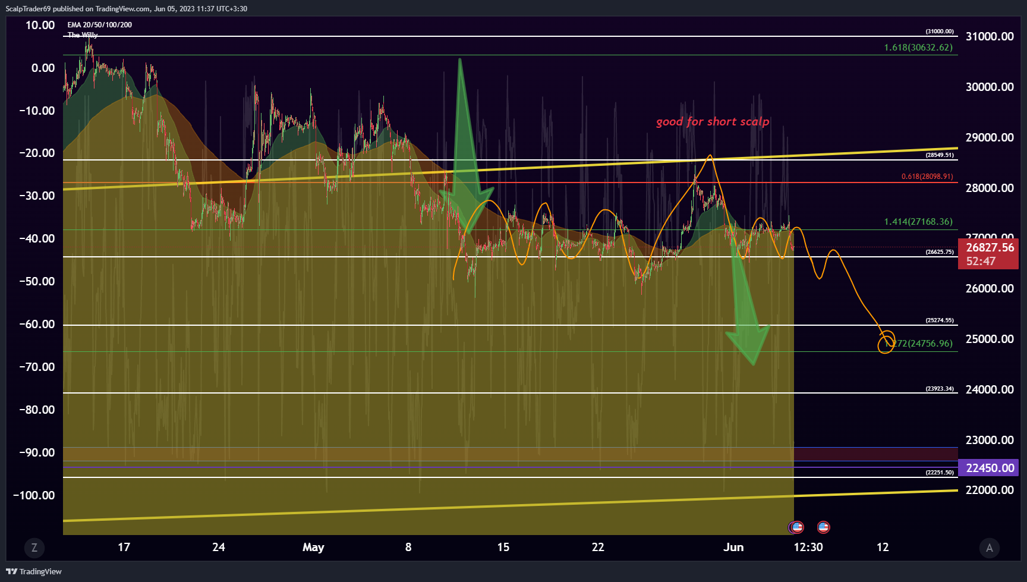Click 23000.00 on the price axis
The width and height of the screenshot is (1027, 582).
pyautogui.click(x=990, y=440)
